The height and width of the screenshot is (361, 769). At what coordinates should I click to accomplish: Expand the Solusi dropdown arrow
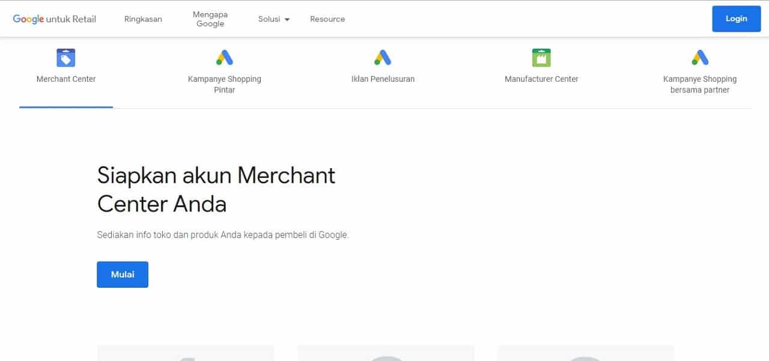287,20
